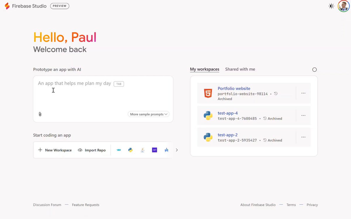351x219 pixels.
Task: Click archived clock icon for test-app-4
Action: point(265,119)
